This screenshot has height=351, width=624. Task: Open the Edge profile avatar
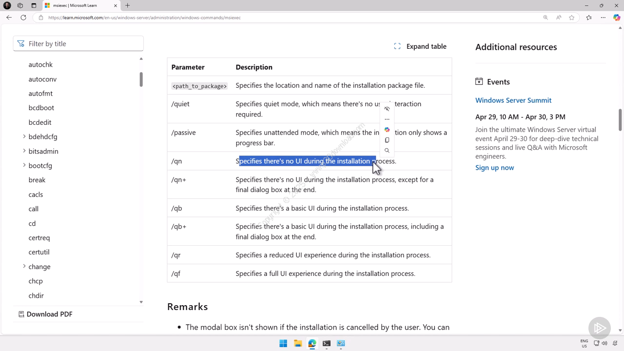[x=7, y=5]
